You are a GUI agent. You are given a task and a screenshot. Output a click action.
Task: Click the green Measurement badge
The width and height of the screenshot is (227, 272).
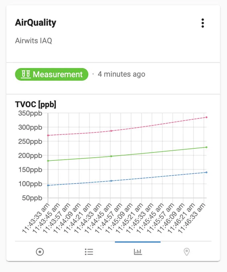[x=52, y=74]
